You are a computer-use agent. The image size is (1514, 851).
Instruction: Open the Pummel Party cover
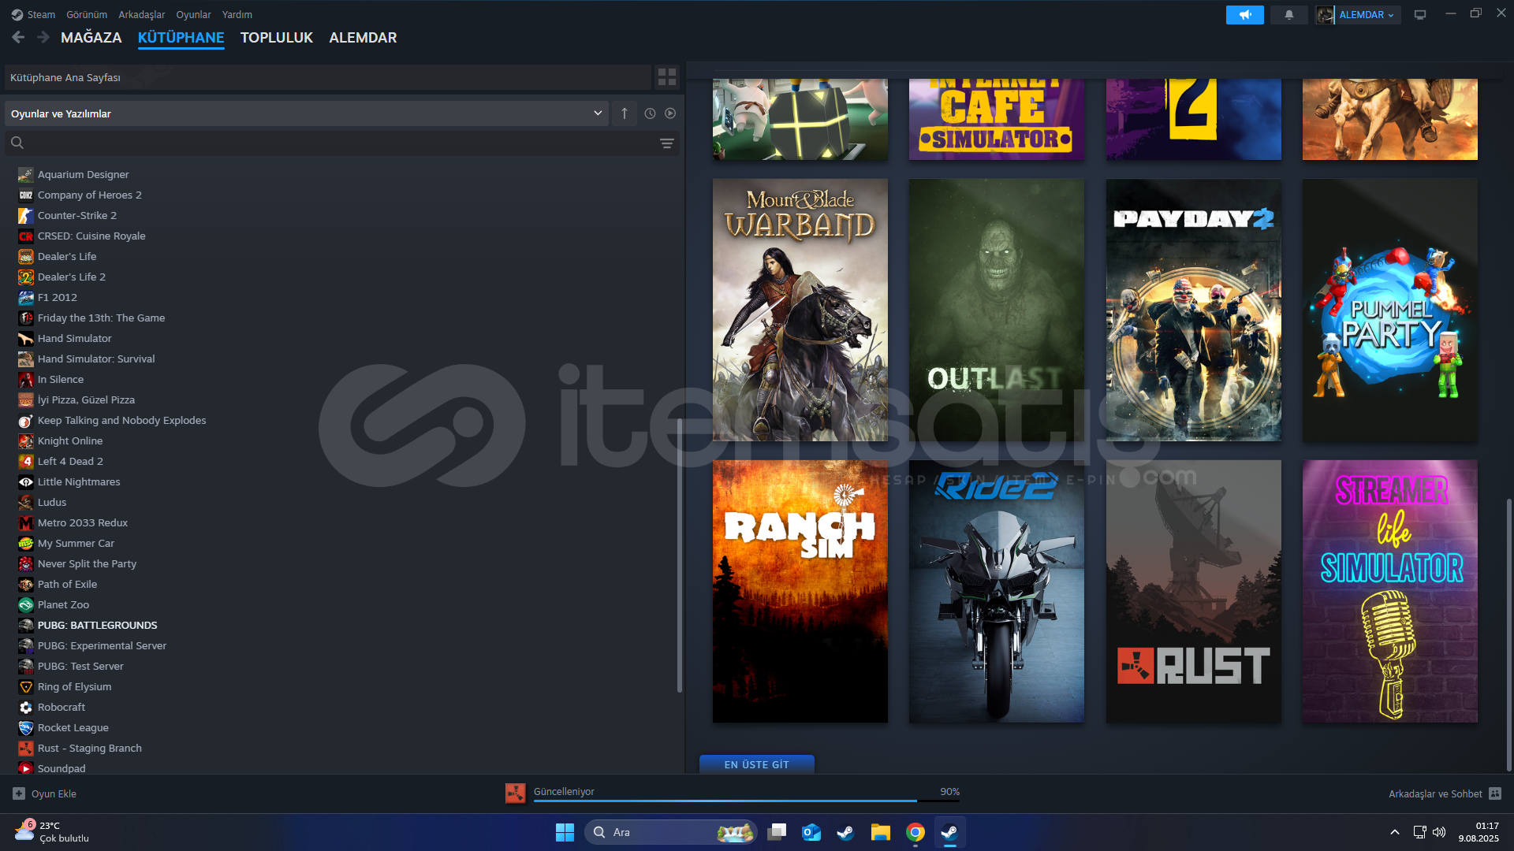coord(1390,310)
